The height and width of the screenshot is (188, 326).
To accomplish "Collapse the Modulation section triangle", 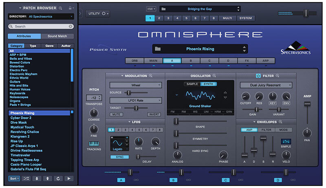I will click(122, 76).
